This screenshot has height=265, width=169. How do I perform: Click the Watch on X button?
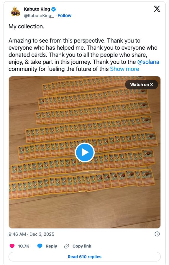141,85
